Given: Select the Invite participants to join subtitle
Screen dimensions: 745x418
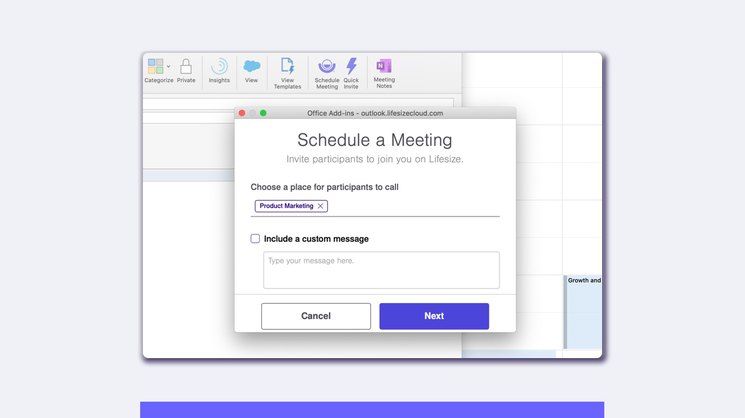Looking at the screenshot, I should 375,159.
